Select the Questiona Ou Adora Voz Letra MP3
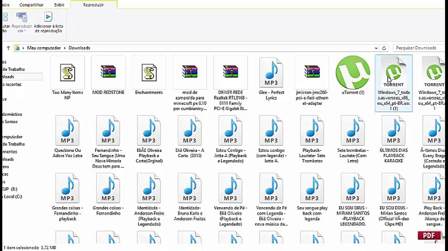Image resolution: width=448 pixels, height=251 pixels. (67, 130)
